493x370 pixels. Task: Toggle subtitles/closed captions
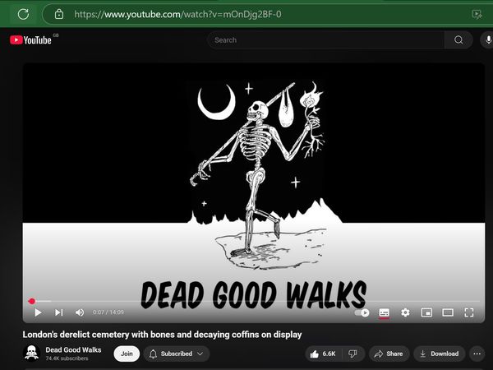coord(384,312)
